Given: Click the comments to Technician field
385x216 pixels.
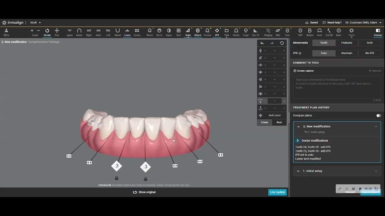Looking at the screenshot, I should [337, 88].
